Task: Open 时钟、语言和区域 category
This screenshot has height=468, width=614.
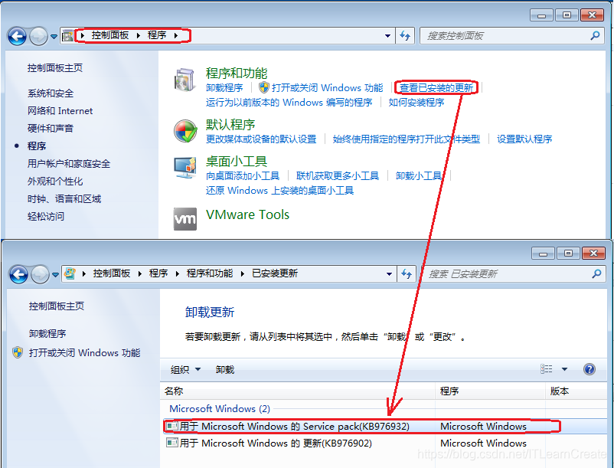Action: [64, 199]
